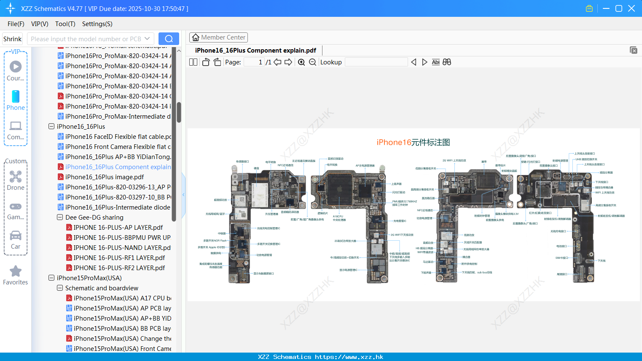Click the file tree scrollbar up arrow

(x=179, y=50)
